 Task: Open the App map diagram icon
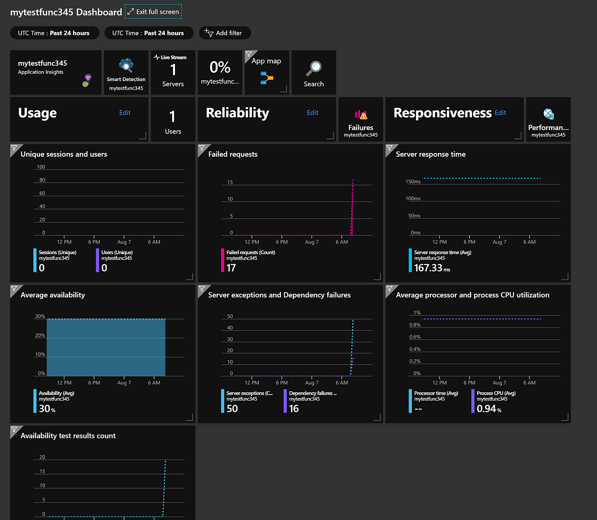[x=267, y=78]
